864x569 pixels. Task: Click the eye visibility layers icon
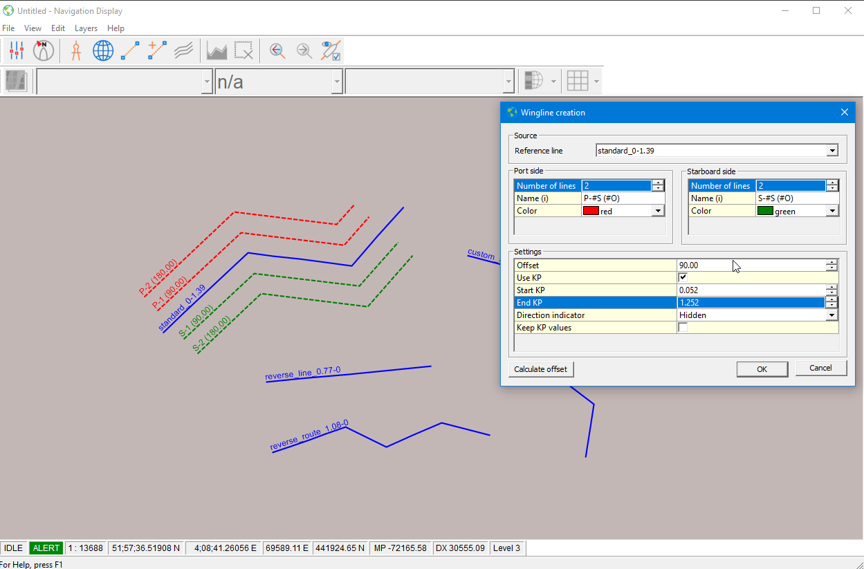coord(331,50)
